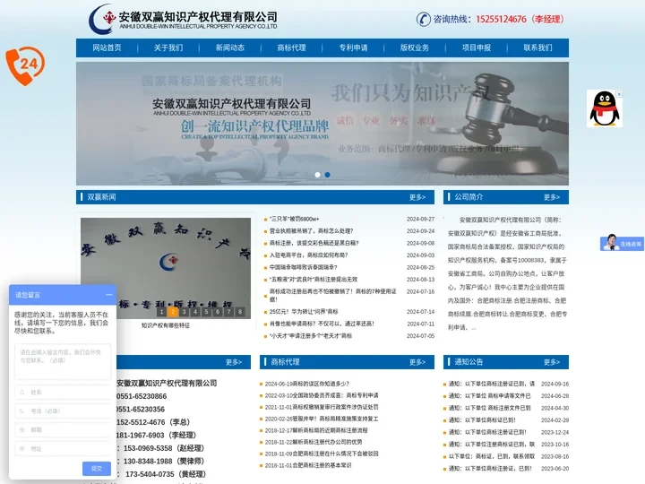
Task: Open the 项目申报 nav item
Action: (x=477, y=48)
